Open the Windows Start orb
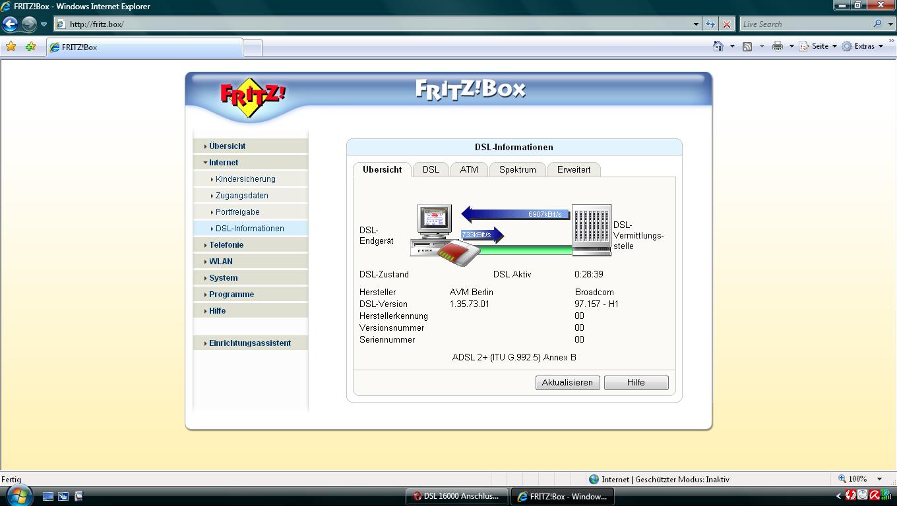The image size is (897, 506). click(18, 495)
